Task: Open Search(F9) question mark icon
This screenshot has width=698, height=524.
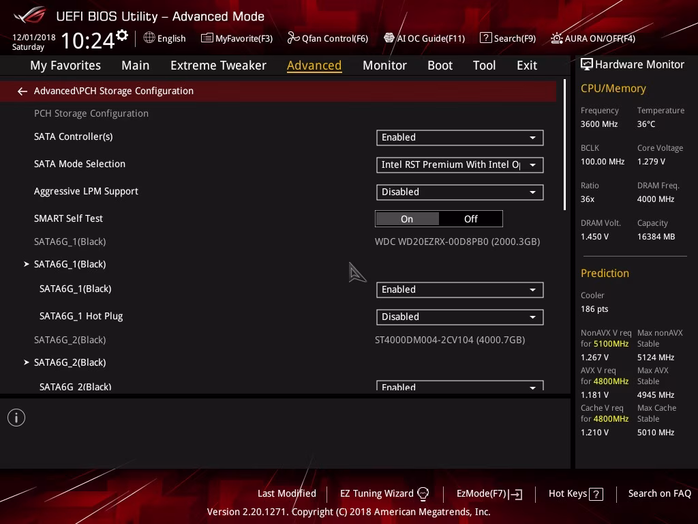Action: (x=485, y=38)
